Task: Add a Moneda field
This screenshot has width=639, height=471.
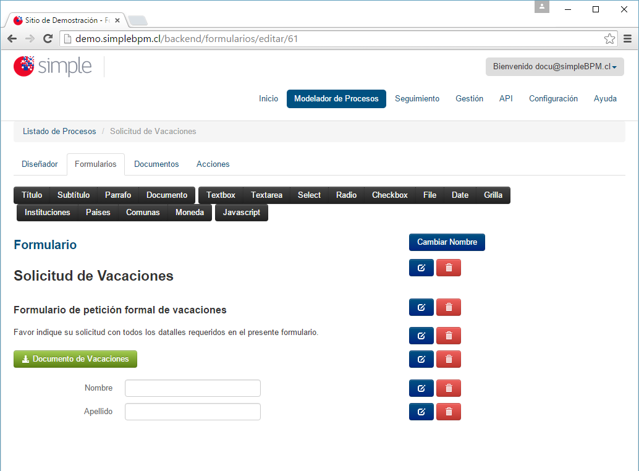Action: (190, 213)
